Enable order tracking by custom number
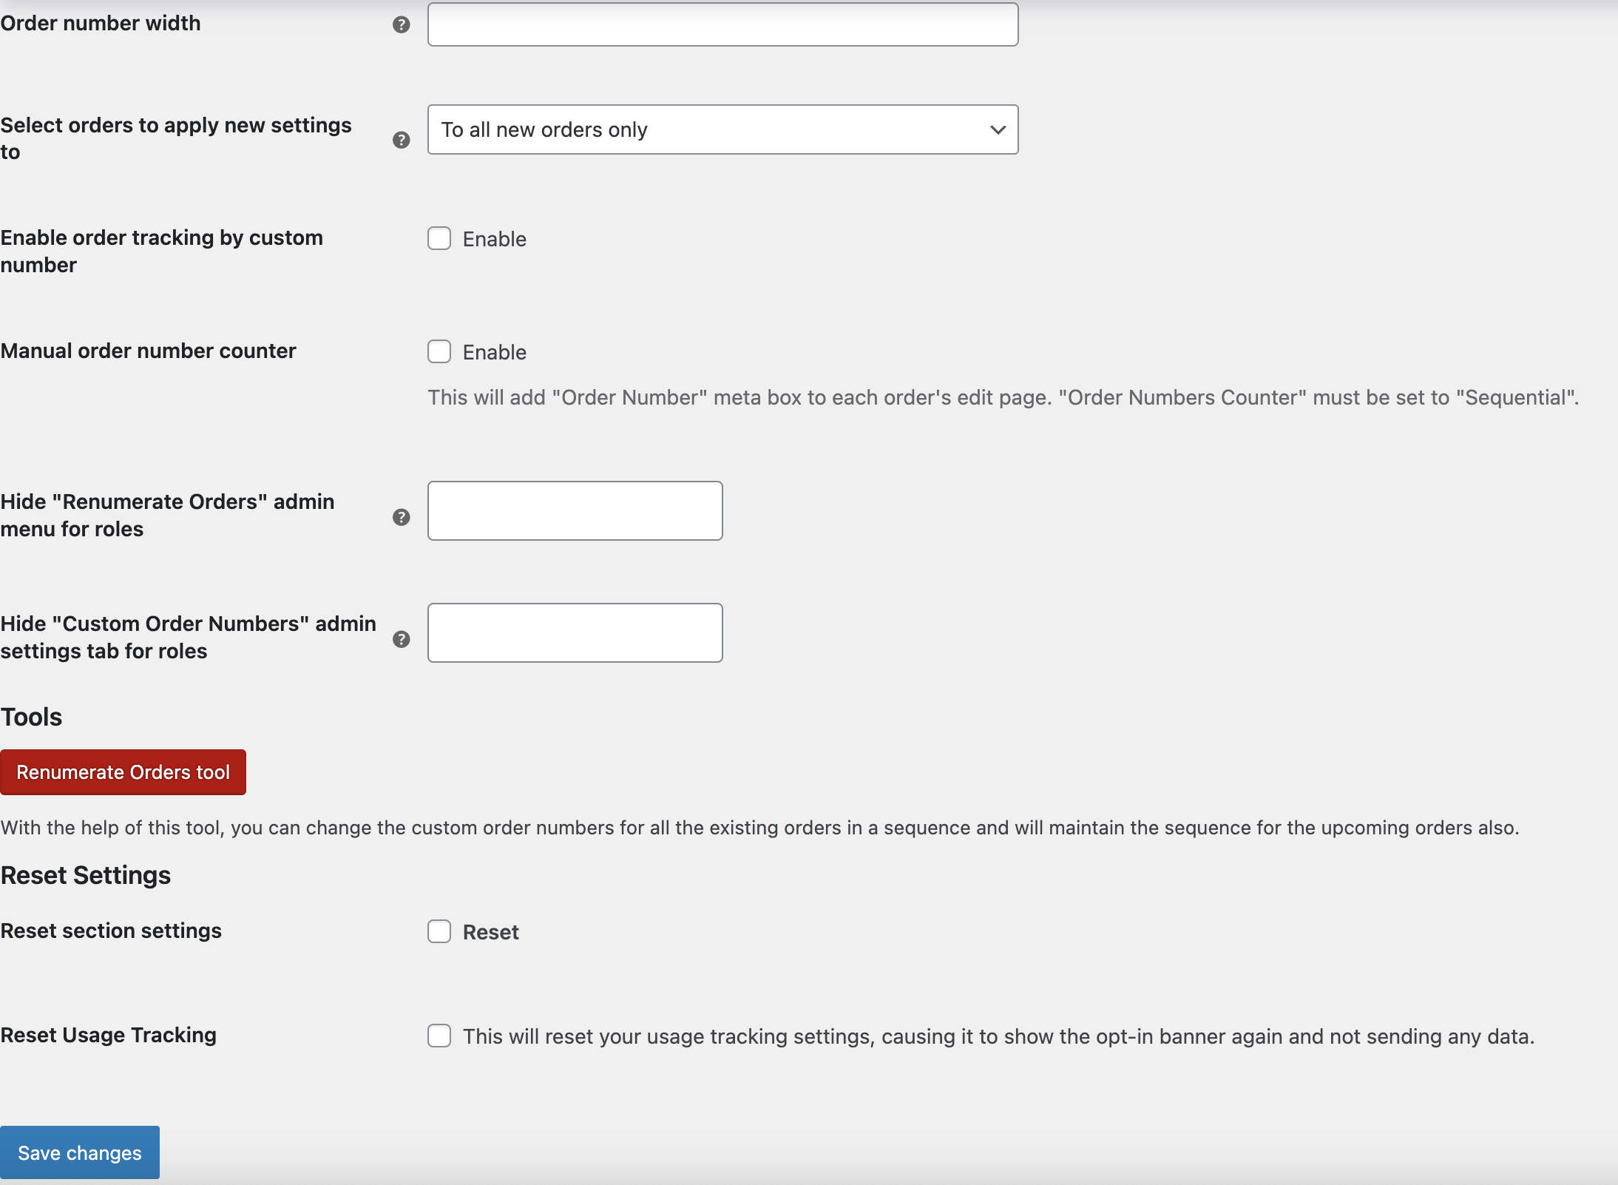Screen dimensions: 1618x1185 pyautogui.click(x=439, y=238)
